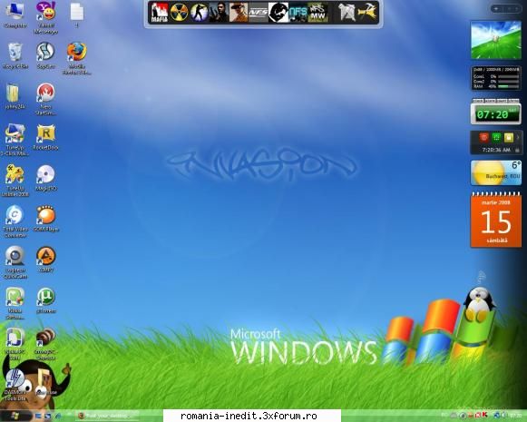527x422 pixels.
Task: Select the blank document file on desktop
Action: click(x=76, y=15)
